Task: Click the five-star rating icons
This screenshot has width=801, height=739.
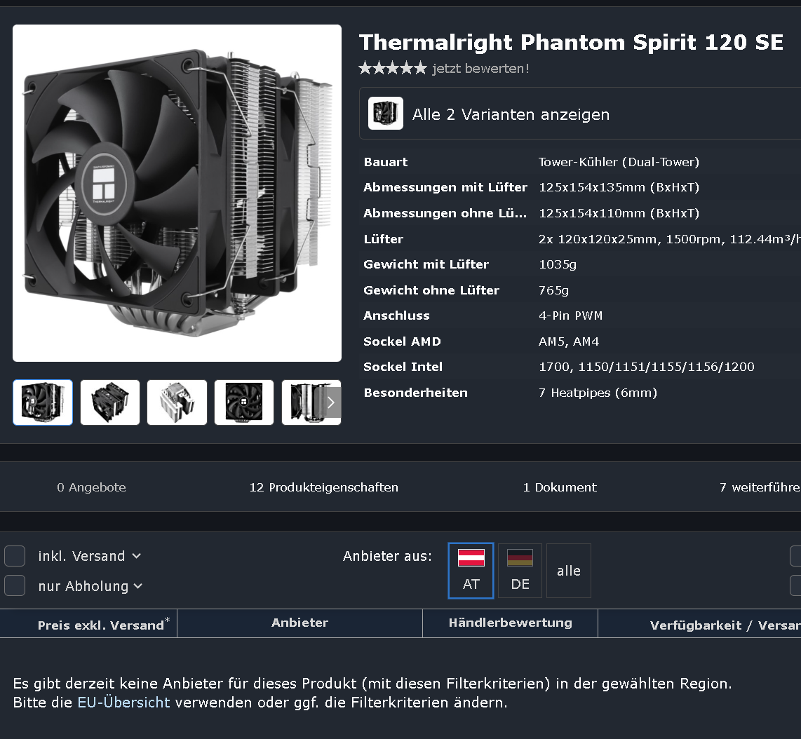Action: [392, 68]
